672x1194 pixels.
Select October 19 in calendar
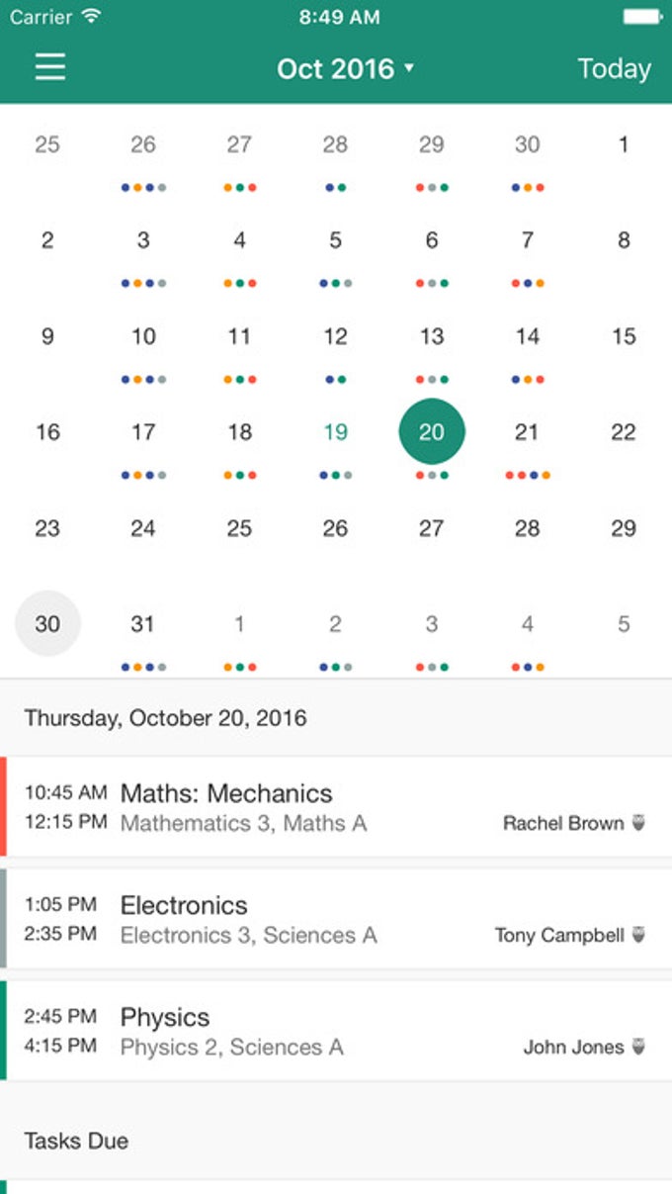pos(336,432)
